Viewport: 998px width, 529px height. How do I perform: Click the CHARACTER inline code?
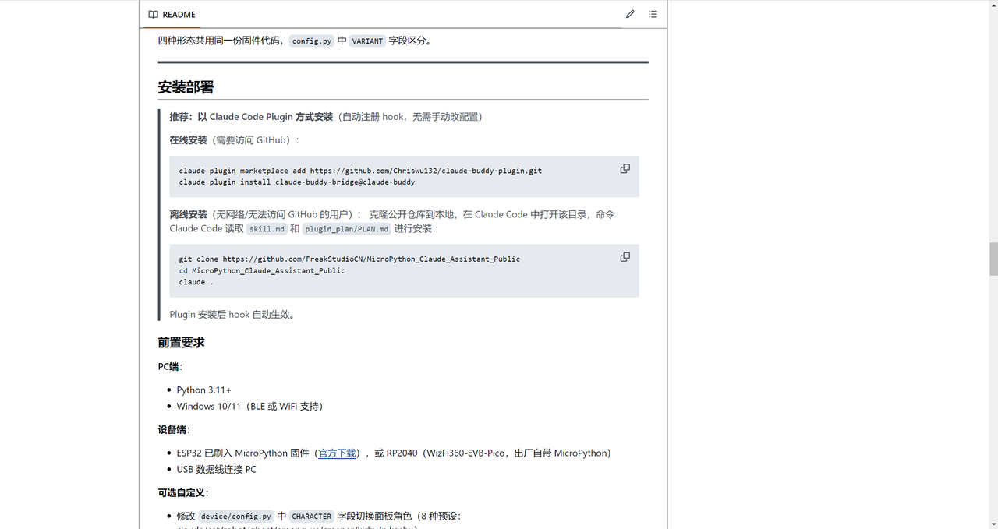(x=311, y=516)
